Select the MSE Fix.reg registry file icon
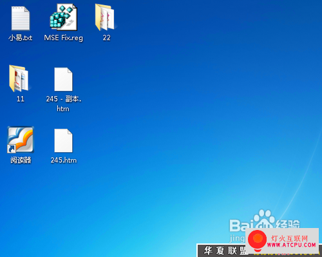Viewport: 322px width, 257px height. click(x=63, y=17)
